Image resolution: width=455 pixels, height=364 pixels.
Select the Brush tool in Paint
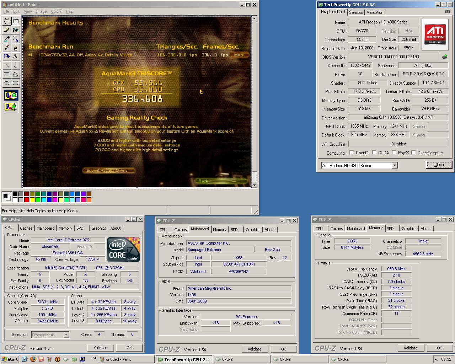coord(15,48)
